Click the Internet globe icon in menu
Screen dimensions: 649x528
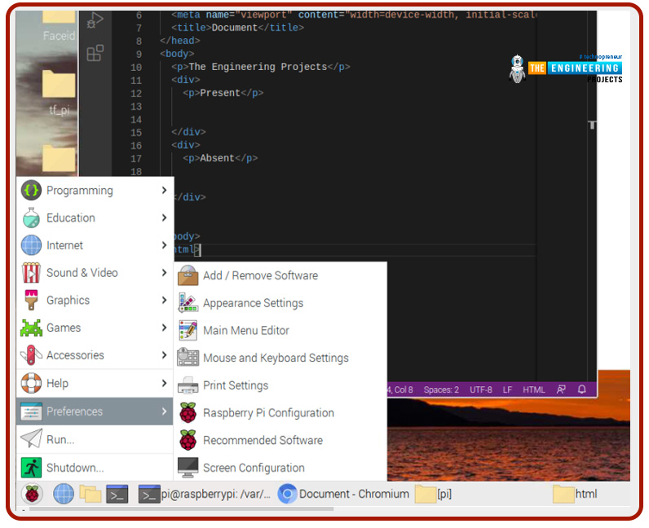point(32,245)
